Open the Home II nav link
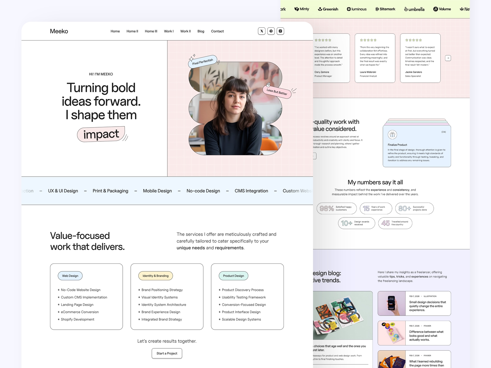The height and width of the screenshot is (368, 491). [x=132, y=31]
